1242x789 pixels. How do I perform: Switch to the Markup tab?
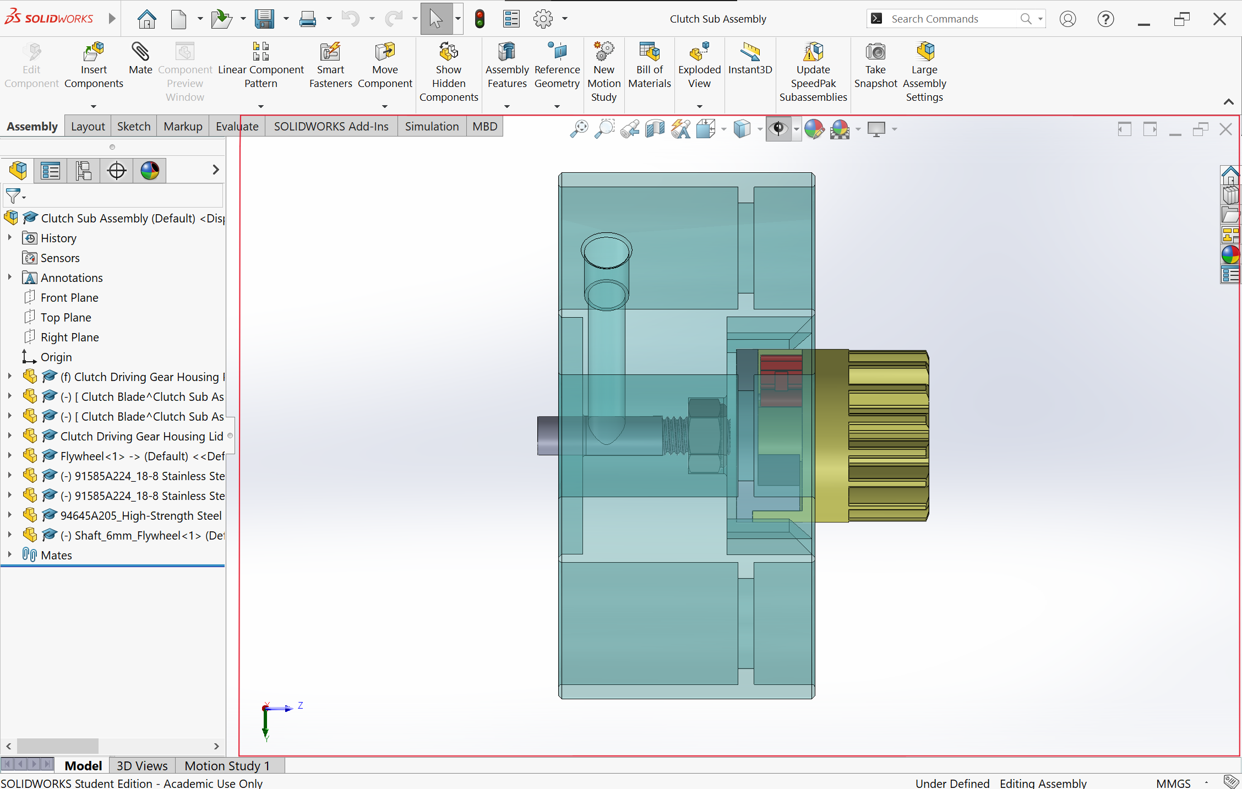click(x=183, y=127)
